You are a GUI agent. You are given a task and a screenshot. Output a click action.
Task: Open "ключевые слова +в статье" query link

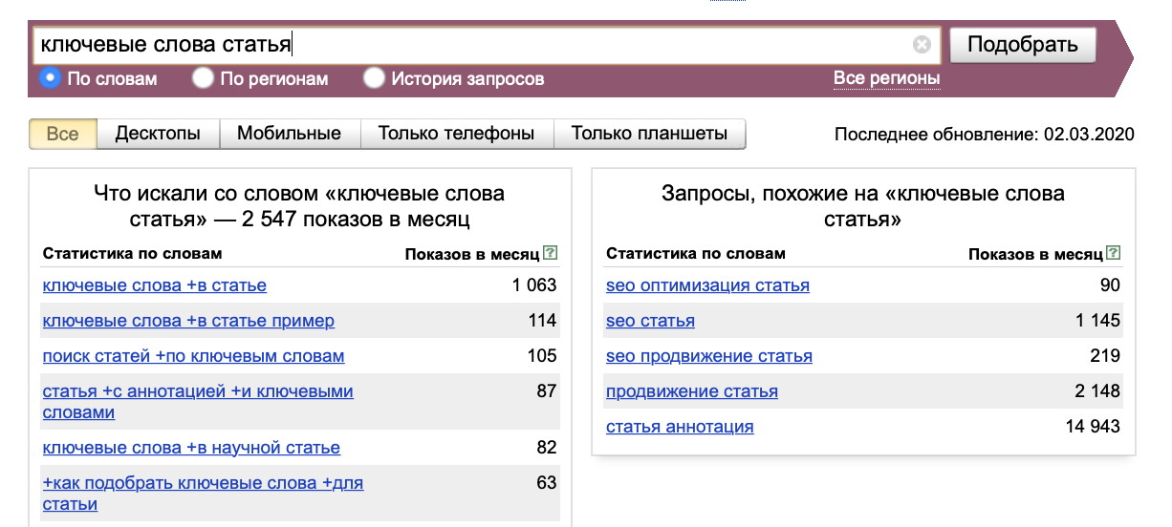tap(155, 285)
